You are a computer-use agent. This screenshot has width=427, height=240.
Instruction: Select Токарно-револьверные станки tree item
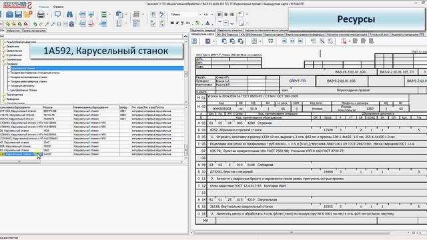29,81
